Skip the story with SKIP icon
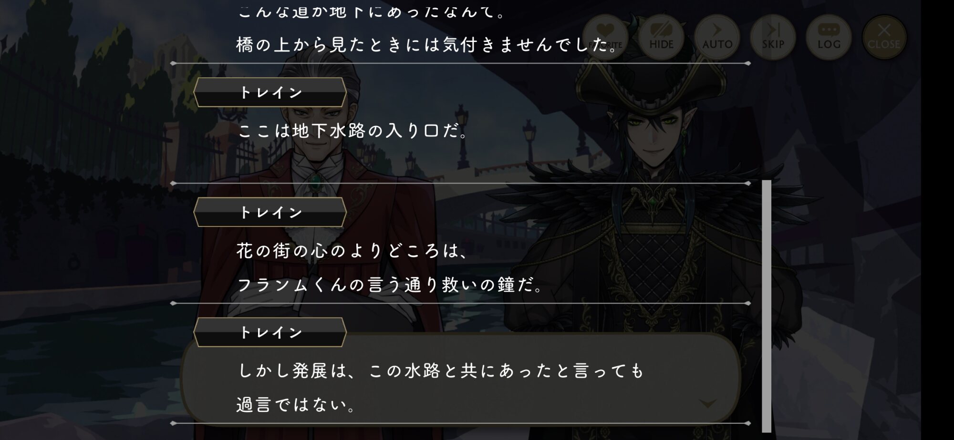954x440 pixels. [773, 37]
